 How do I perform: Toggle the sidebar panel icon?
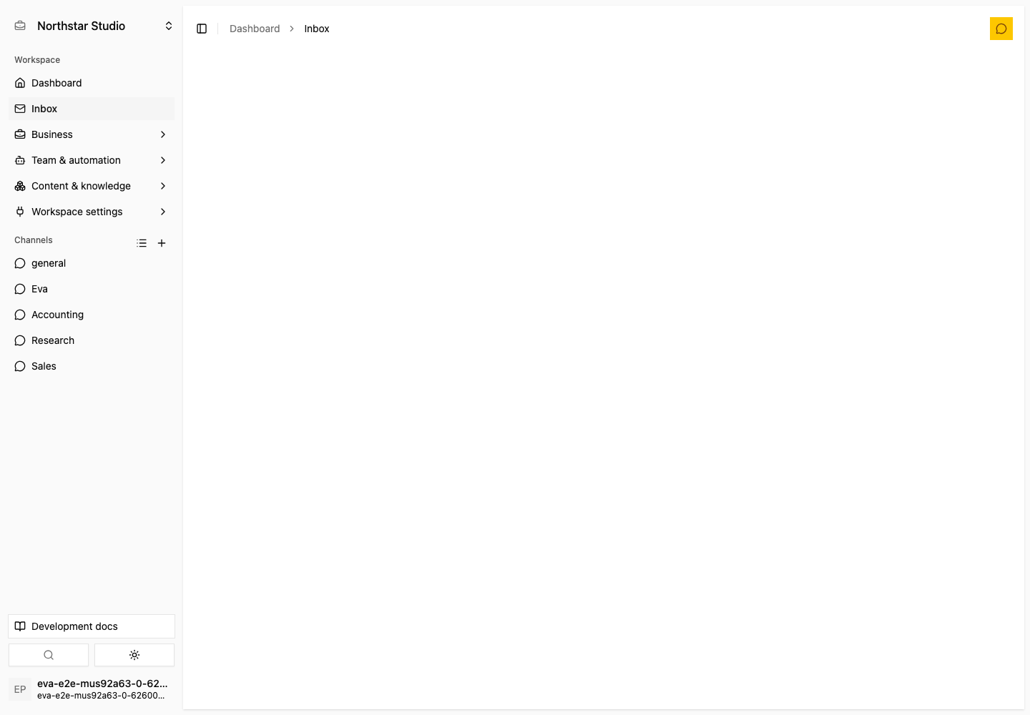[x=202, y=29]
